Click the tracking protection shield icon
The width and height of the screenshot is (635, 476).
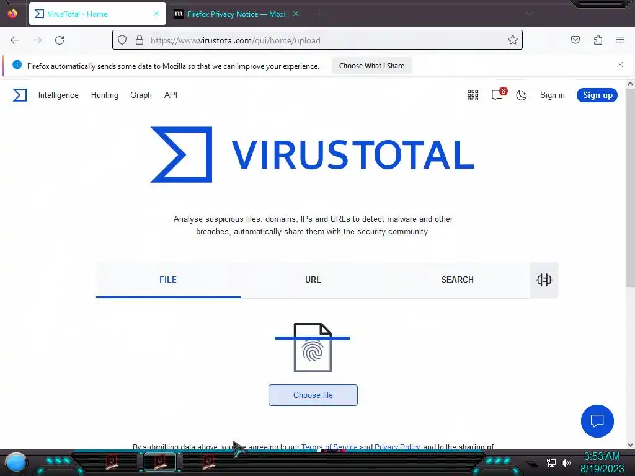point(122,40)
